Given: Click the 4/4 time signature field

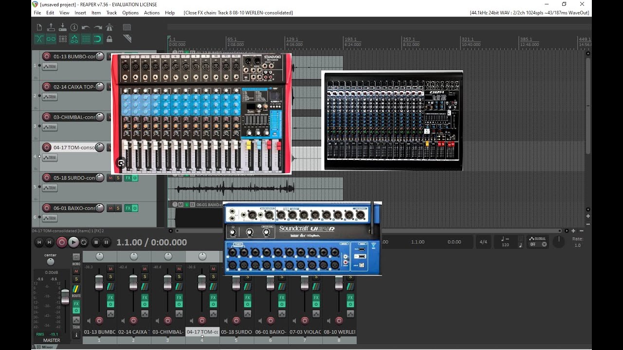Looking at the screenshot, I should point(483,242).
